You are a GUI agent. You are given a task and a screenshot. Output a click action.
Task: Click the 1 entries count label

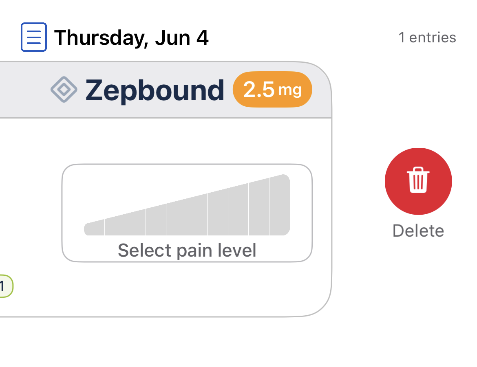(427, 38)
